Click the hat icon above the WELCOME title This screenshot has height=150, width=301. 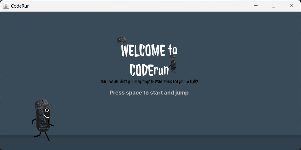pyautogui.click(x=122, y=41)
